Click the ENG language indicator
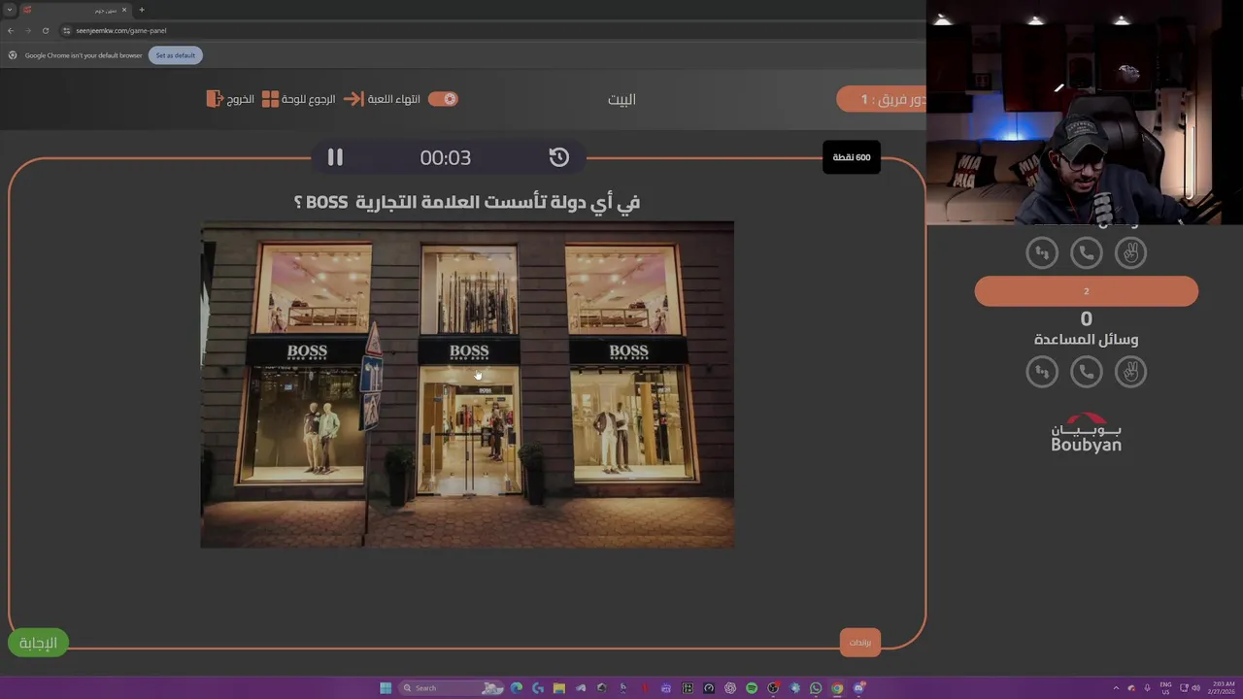The image size is (1243, 699). tap(1165, 688)
